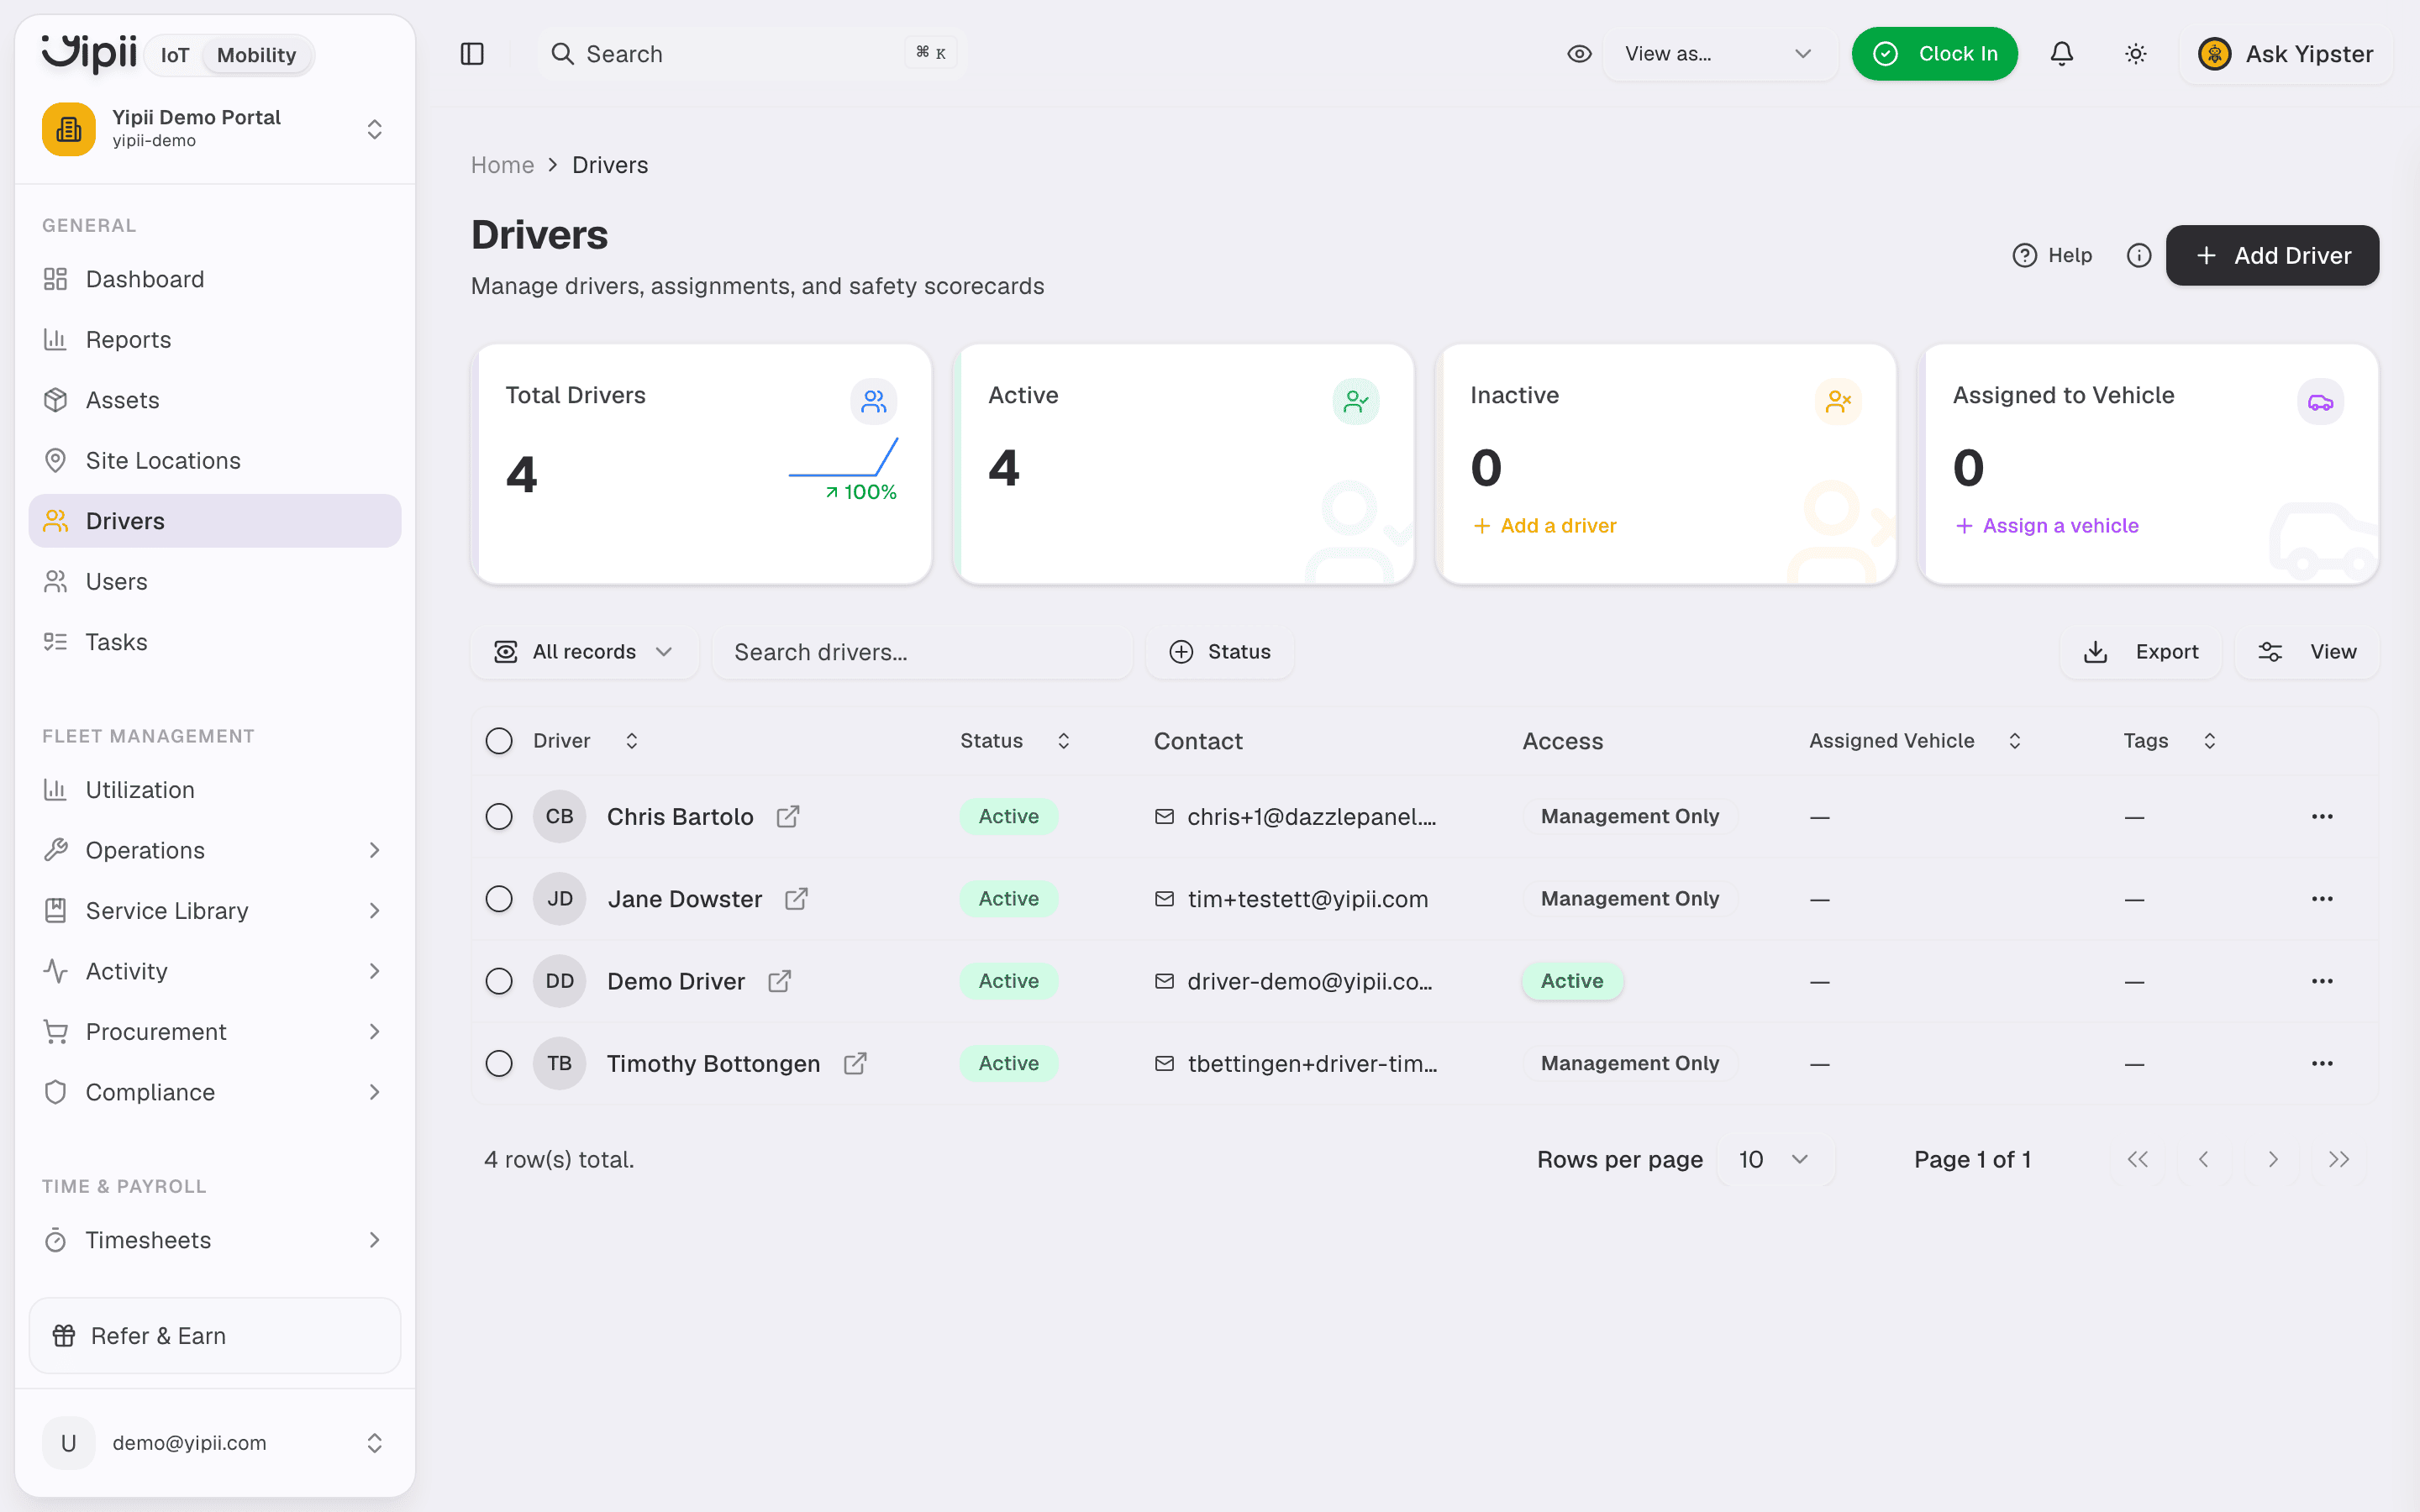This screenshot has width=2420, height=1512.
Task: Switch to the IoT tab
Action: click(x=175, y=55)
